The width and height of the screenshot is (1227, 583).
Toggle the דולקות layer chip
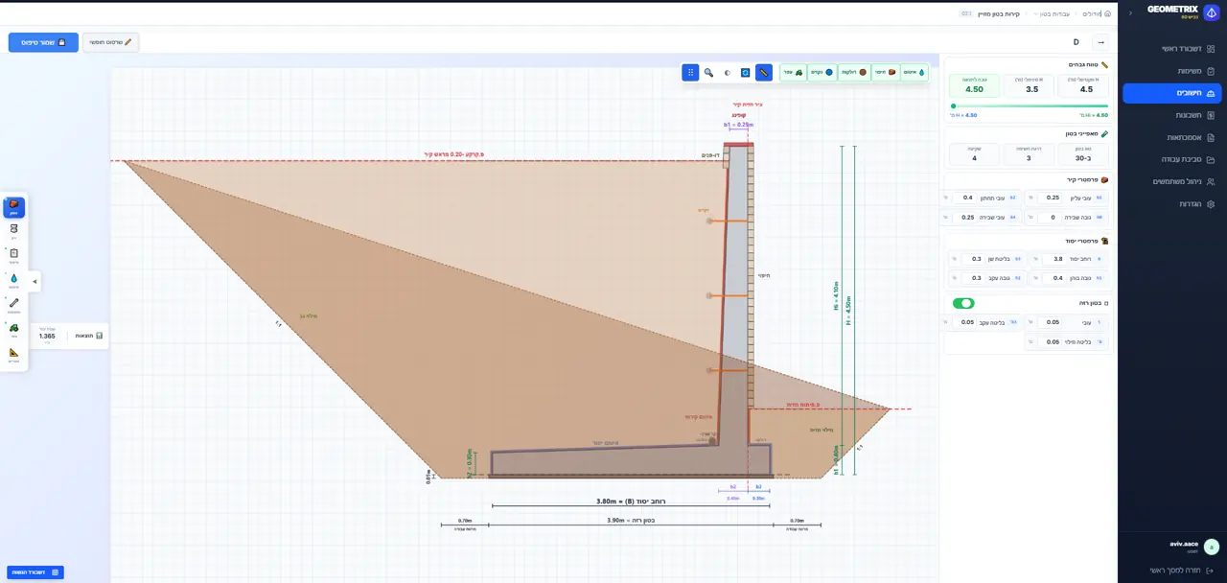click(x=854, y=72)
